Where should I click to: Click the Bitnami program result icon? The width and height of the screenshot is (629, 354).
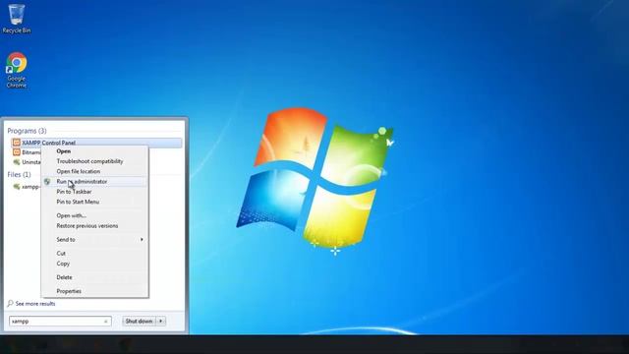tap(17, 152)
